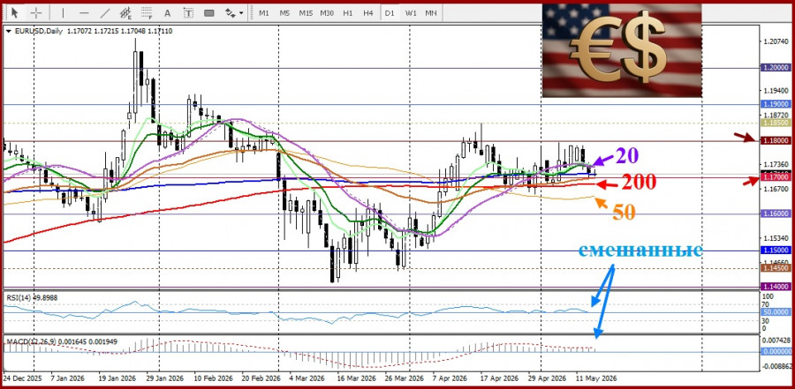Click the 10 Feb 2026 date label
Image resolution: width=795 pixels, height=389 pixels.
(x=215, y=379)
